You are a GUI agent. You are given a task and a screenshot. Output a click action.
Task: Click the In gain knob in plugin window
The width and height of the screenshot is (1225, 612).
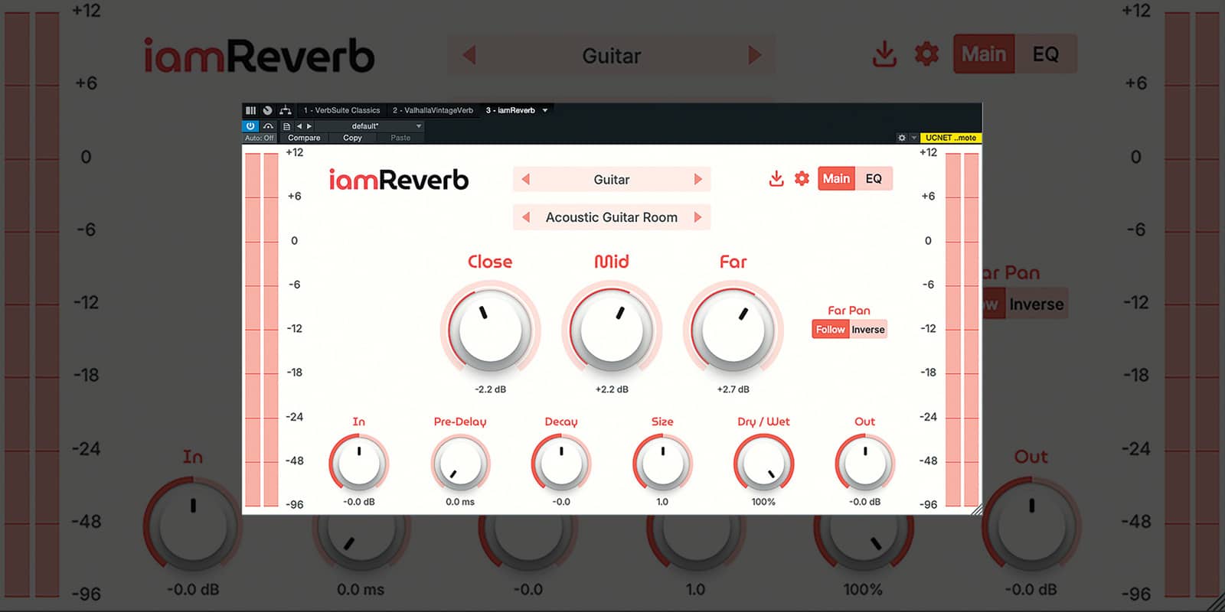point(359,463)
